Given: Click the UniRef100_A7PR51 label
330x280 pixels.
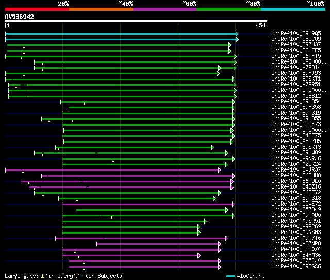Looking at the screenshot, I should pyautogui.click(x=296, y=84).
